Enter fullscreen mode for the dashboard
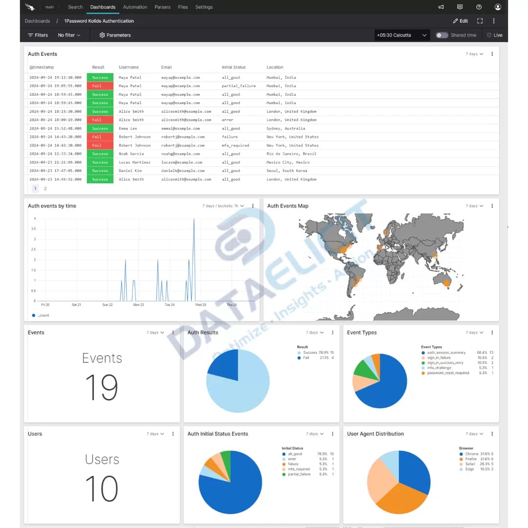528x528 pixels. click(480, 21)
